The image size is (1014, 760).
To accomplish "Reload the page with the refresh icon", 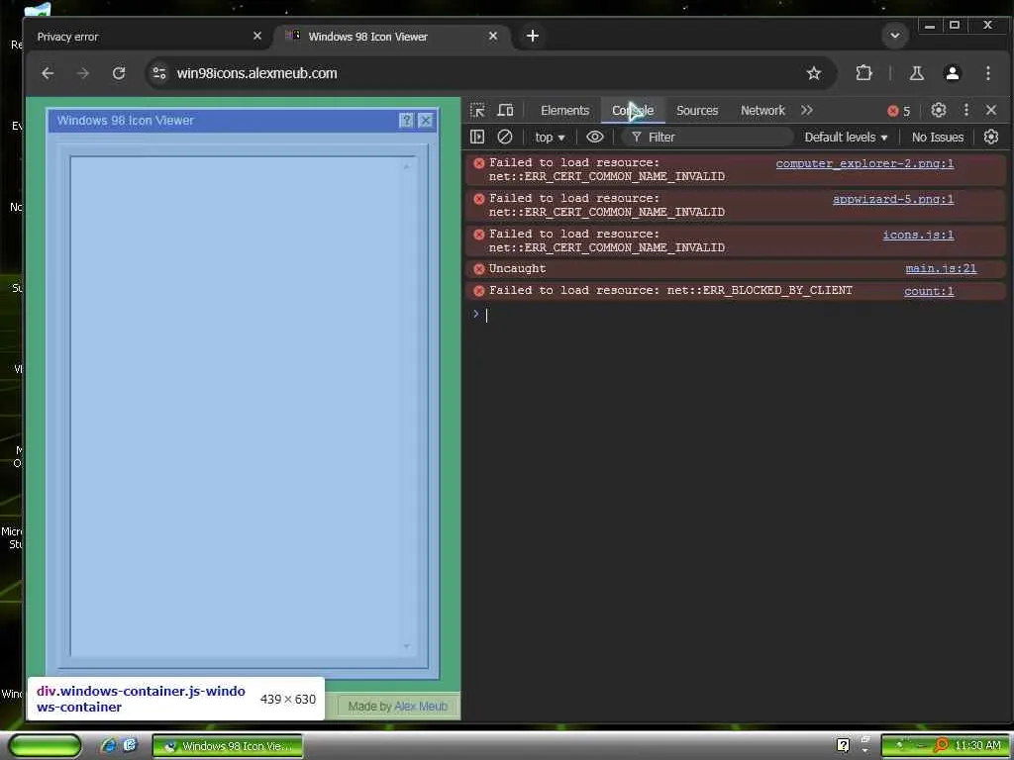I will point(119,73).
